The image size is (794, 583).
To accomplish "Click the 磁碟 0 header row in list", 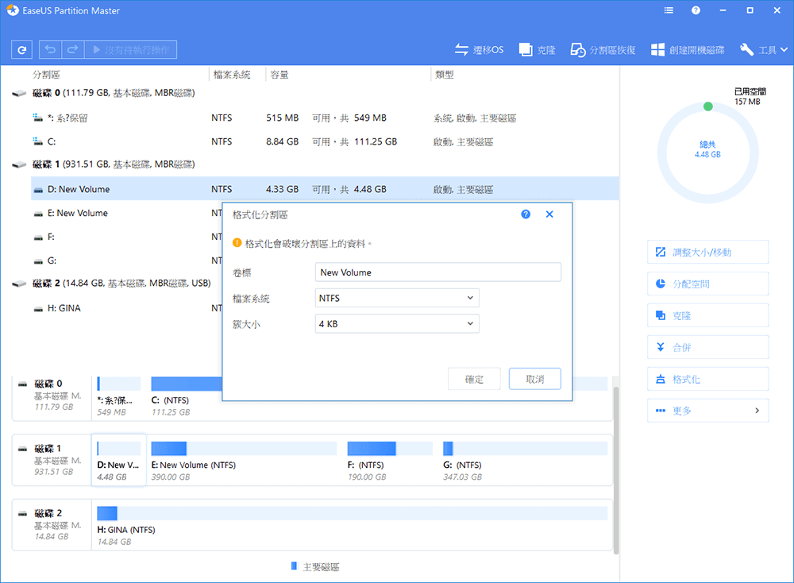I will [104, 93].
